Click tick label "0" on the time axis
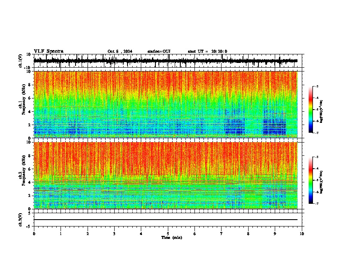Viewport: 340px width, 262px height. coord(34,234)
